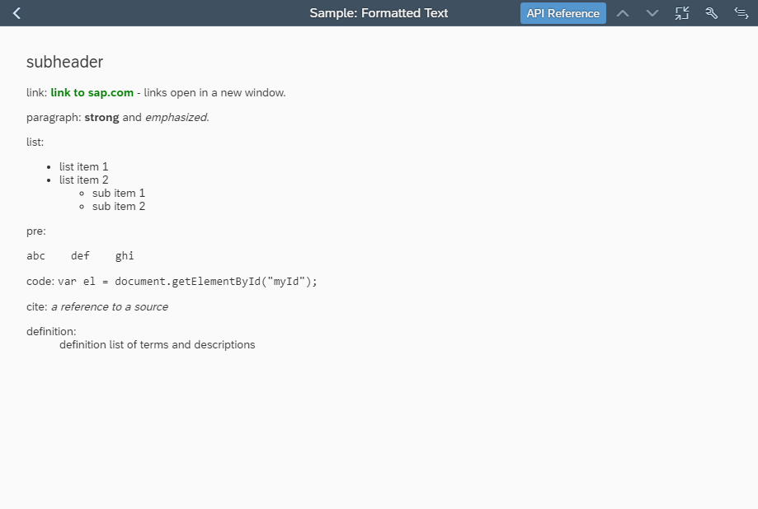Click the Sample: Formatted Text title
The image size is (758, 509).
(x=379, y=12)
